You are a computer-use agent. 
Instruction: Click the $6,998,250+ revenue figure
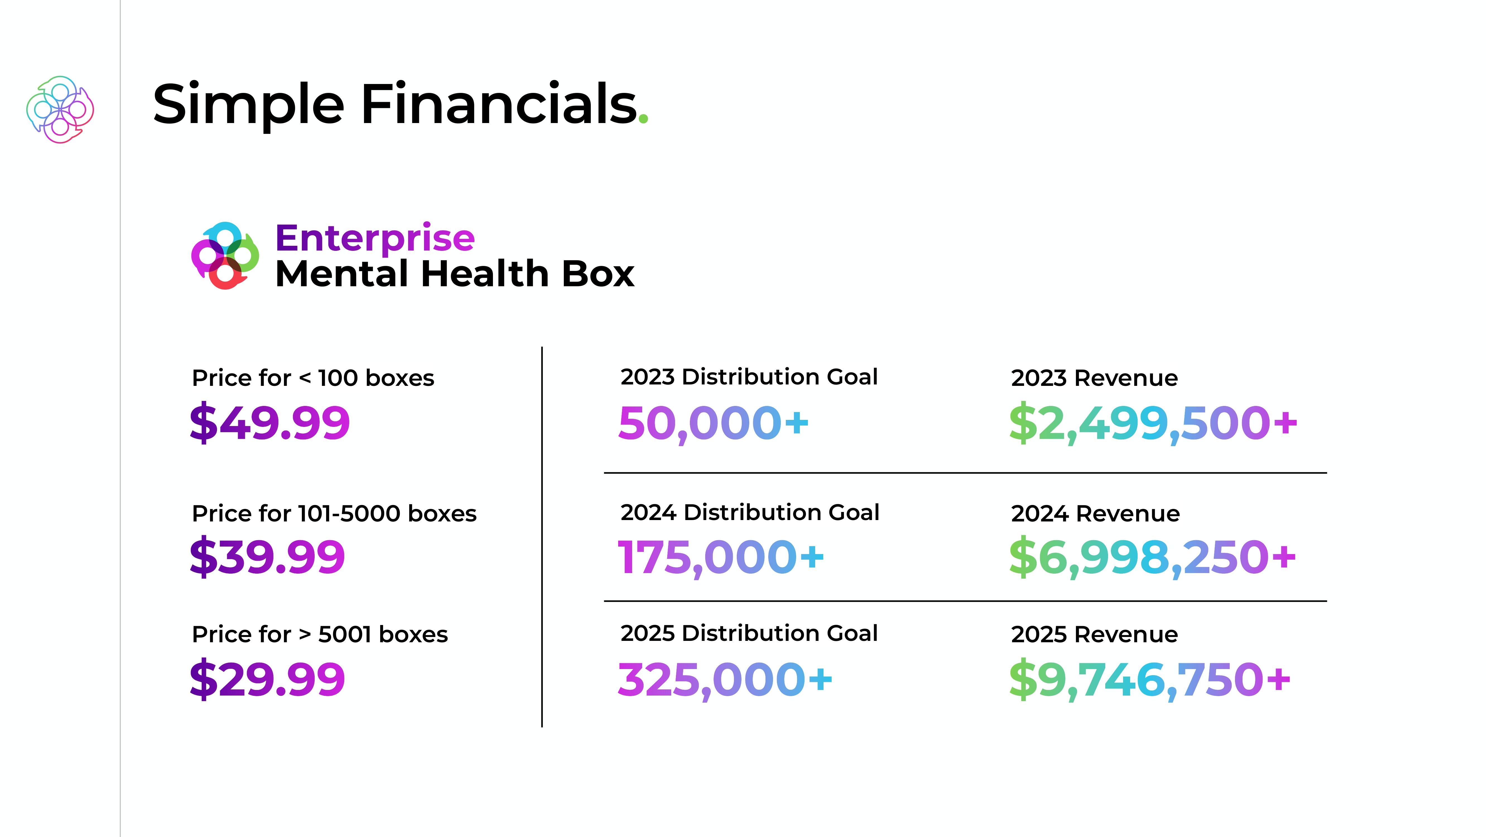tap(1152, 557)
